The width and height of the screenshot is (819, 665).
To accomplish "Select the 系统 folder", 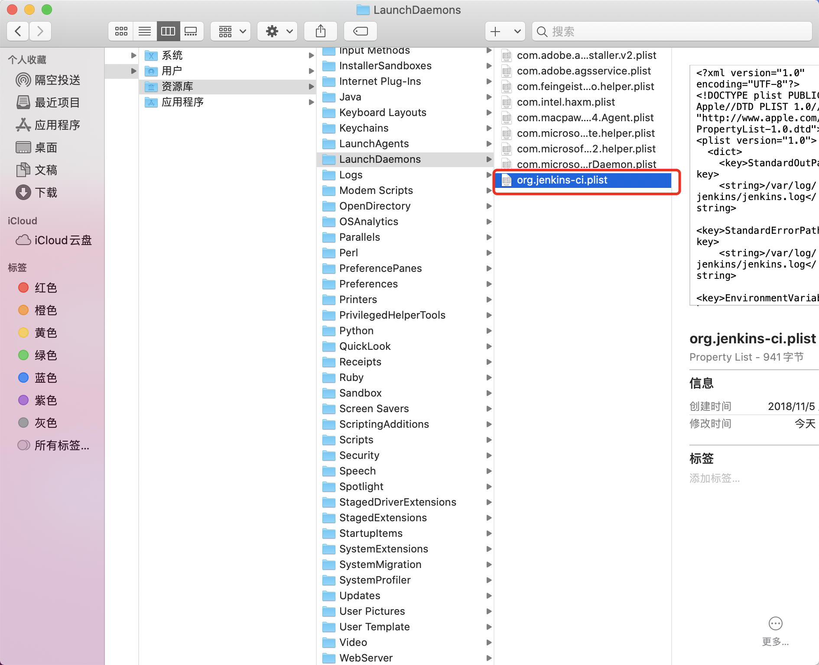I will coord(227,55).
